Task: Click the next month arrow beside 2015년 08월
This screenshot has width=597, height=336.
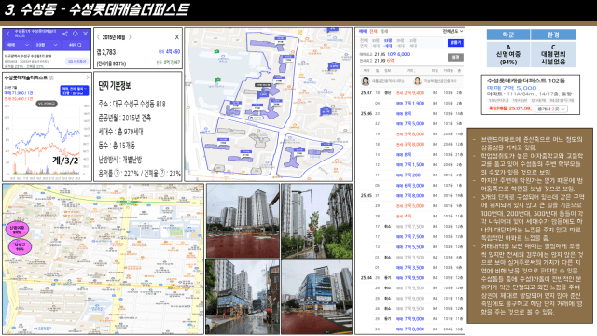Action: point(130,37)
